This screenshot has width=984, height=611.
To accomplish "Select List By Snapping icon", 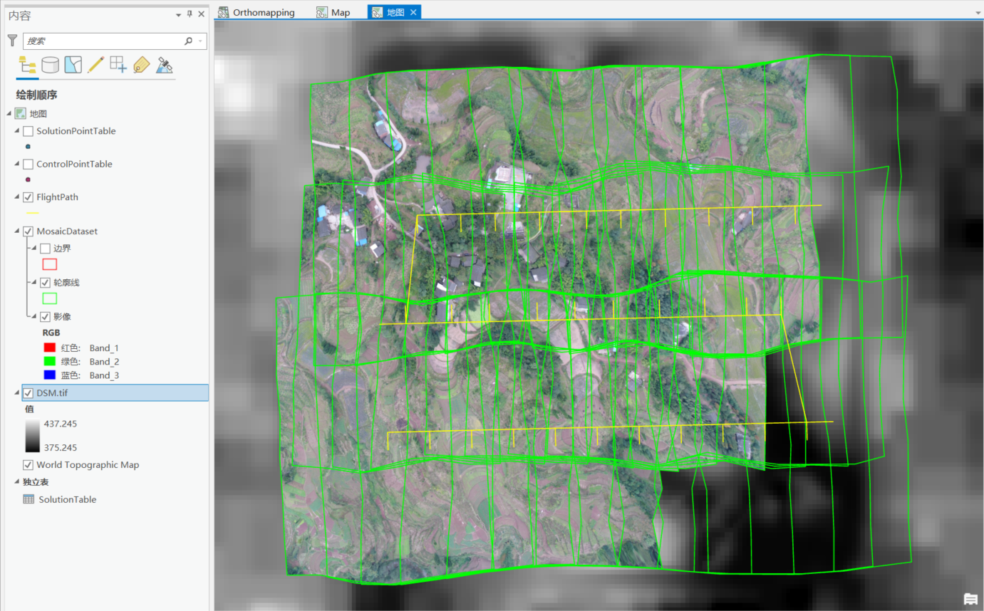I will pyautogui.click(x=118, y=66).
